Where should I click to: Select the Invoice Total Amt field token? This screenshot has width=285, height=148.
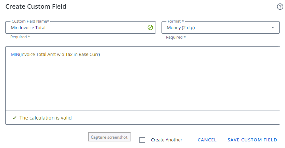tap(59, 55)
